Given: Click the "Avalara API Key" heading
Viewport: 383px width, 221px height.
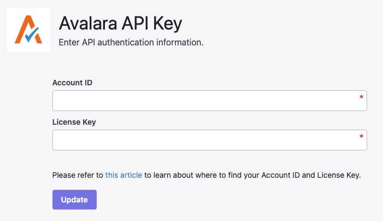Looking at the screenshot, I should [x=120, y=23].
